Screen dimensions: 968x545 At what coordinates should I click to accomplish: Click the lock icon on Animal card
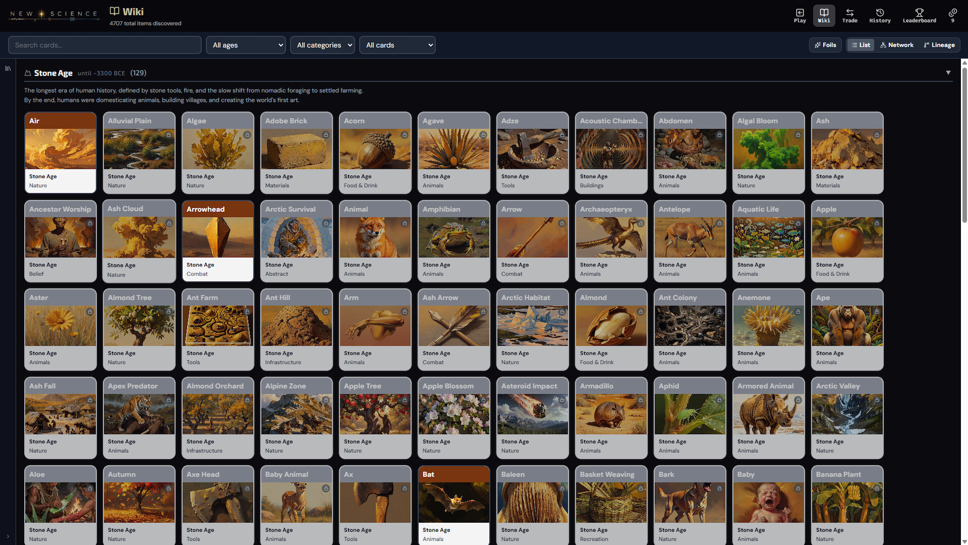405,224
